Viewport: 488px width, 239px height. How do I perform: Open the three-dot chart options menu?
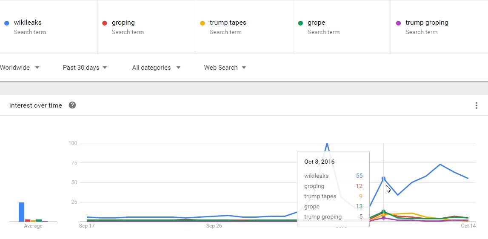click(x=476, y=105)
